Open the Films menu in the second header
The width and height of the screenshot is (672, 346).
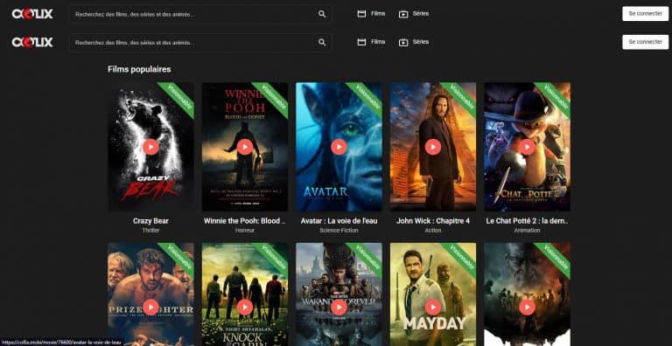tap(378, 42)
